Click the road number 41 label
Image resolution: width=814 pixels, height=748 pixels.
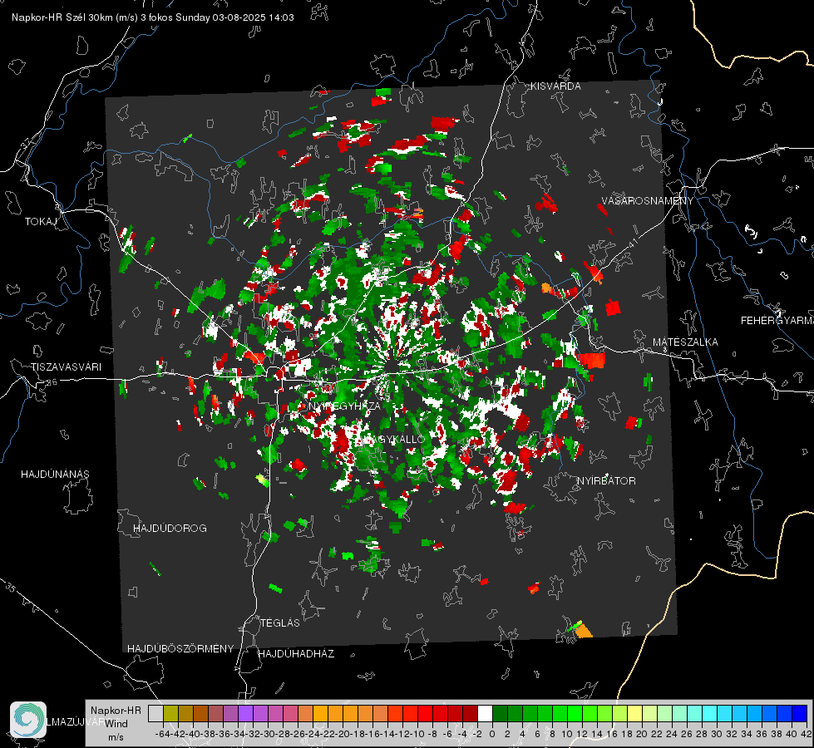point(633,243)
